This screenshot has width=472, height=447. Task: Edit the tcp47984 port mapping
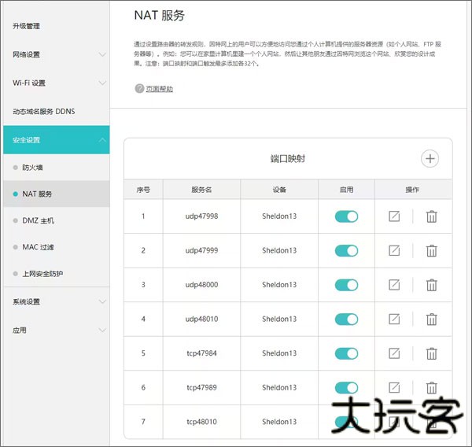point(395,353)
